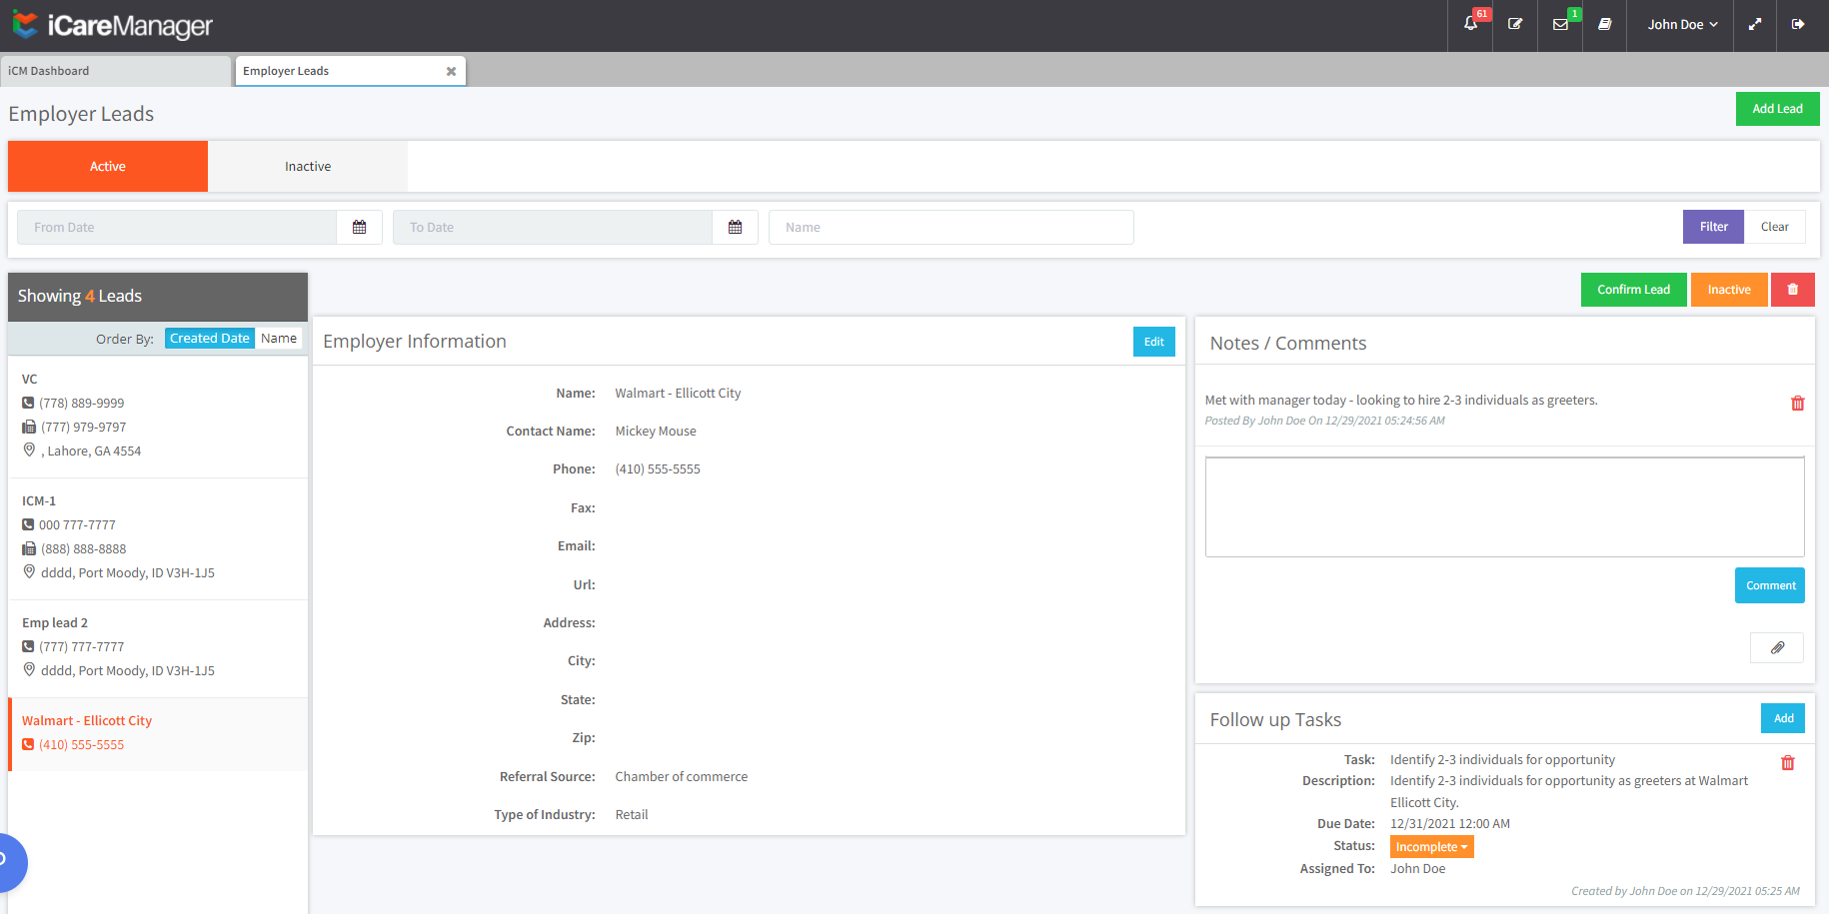Toggle fullscreen with the expand arrows icon
This screenshot has width=1829, height=914.
tap(1755, 24)
